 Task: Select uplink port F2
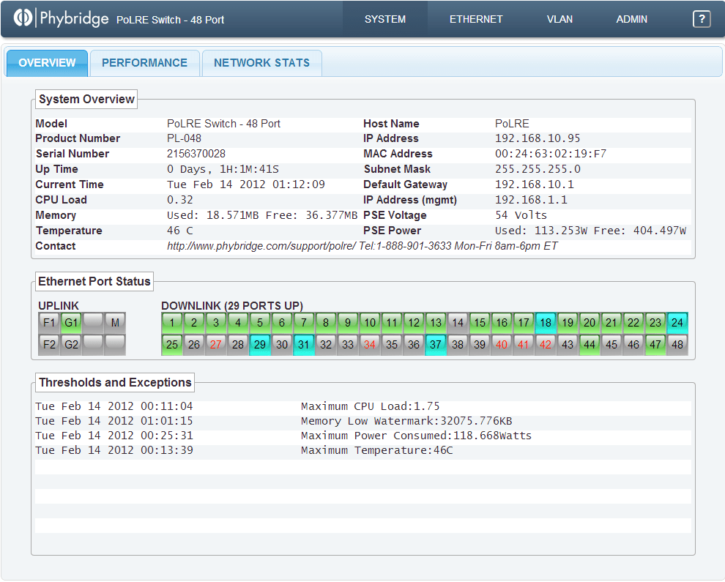pos(49,345)
